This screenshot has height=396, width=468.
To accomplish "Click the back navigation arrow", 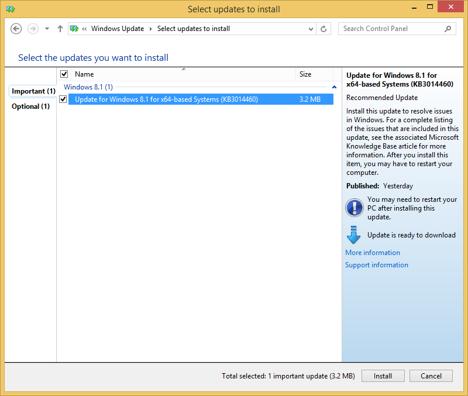I will coord(16,28).
